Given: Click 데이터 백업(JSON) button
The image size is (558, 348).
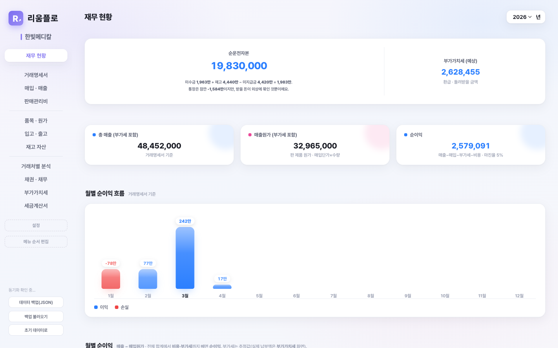Looking at the screenshot, I should 36,302.
